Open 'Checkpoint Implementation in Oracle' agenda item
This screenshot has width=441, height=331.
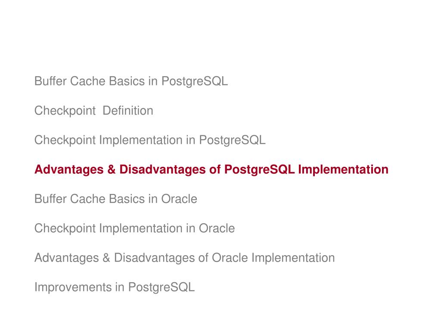(x=134, y=228)
